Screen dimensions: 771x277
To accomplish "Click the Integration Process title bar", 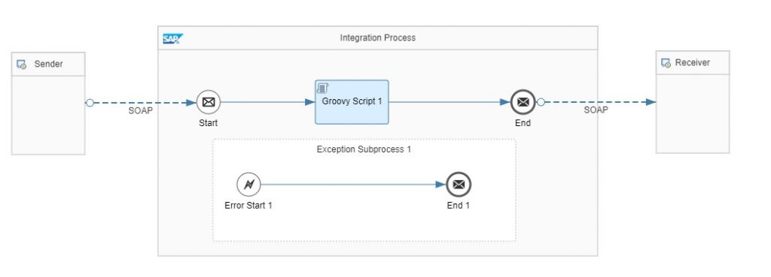I will (378, 38).
